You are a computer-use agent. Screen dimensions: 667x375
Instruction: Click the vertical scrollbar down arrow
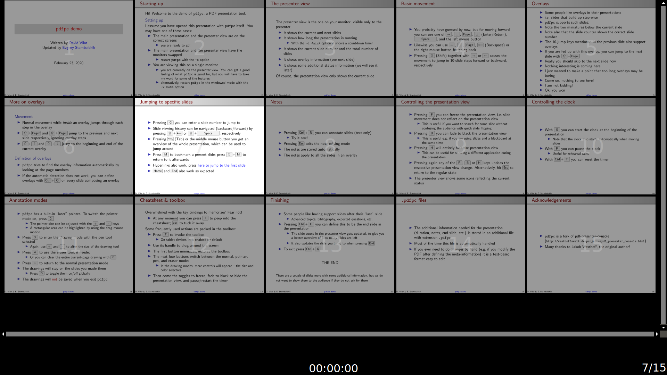(x=664, y=327)
